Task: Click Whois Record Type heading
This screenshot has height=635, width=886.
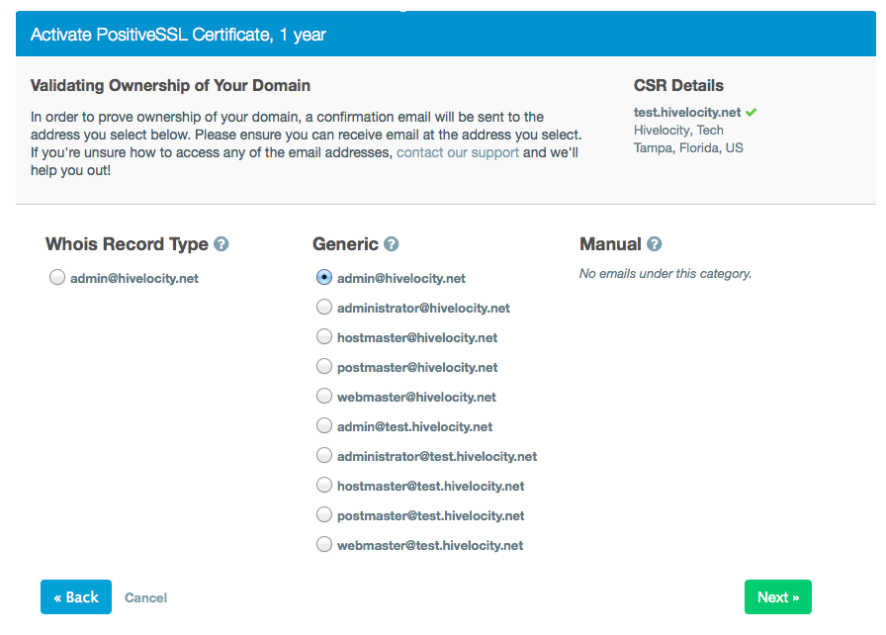Action: (127, 244)
